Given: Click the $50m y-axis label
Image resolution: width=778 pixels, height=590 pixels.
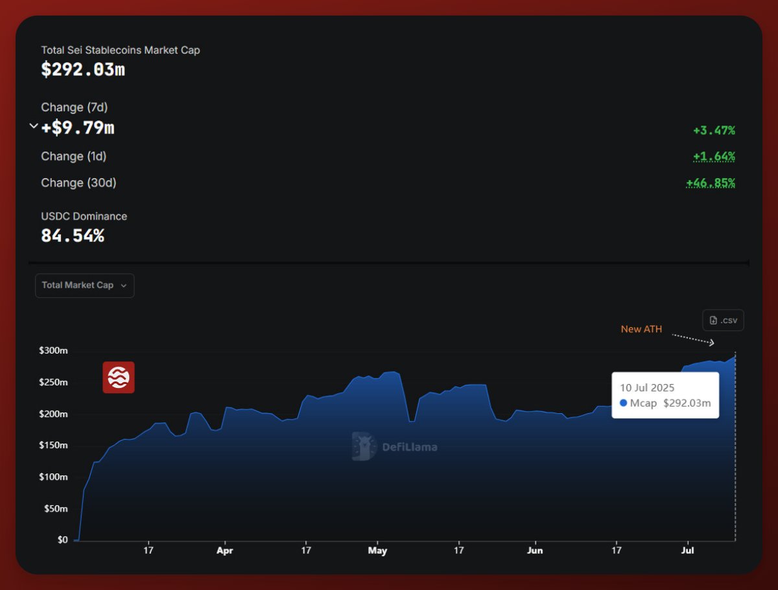Looking at the screenshot, I should point(57,508).
